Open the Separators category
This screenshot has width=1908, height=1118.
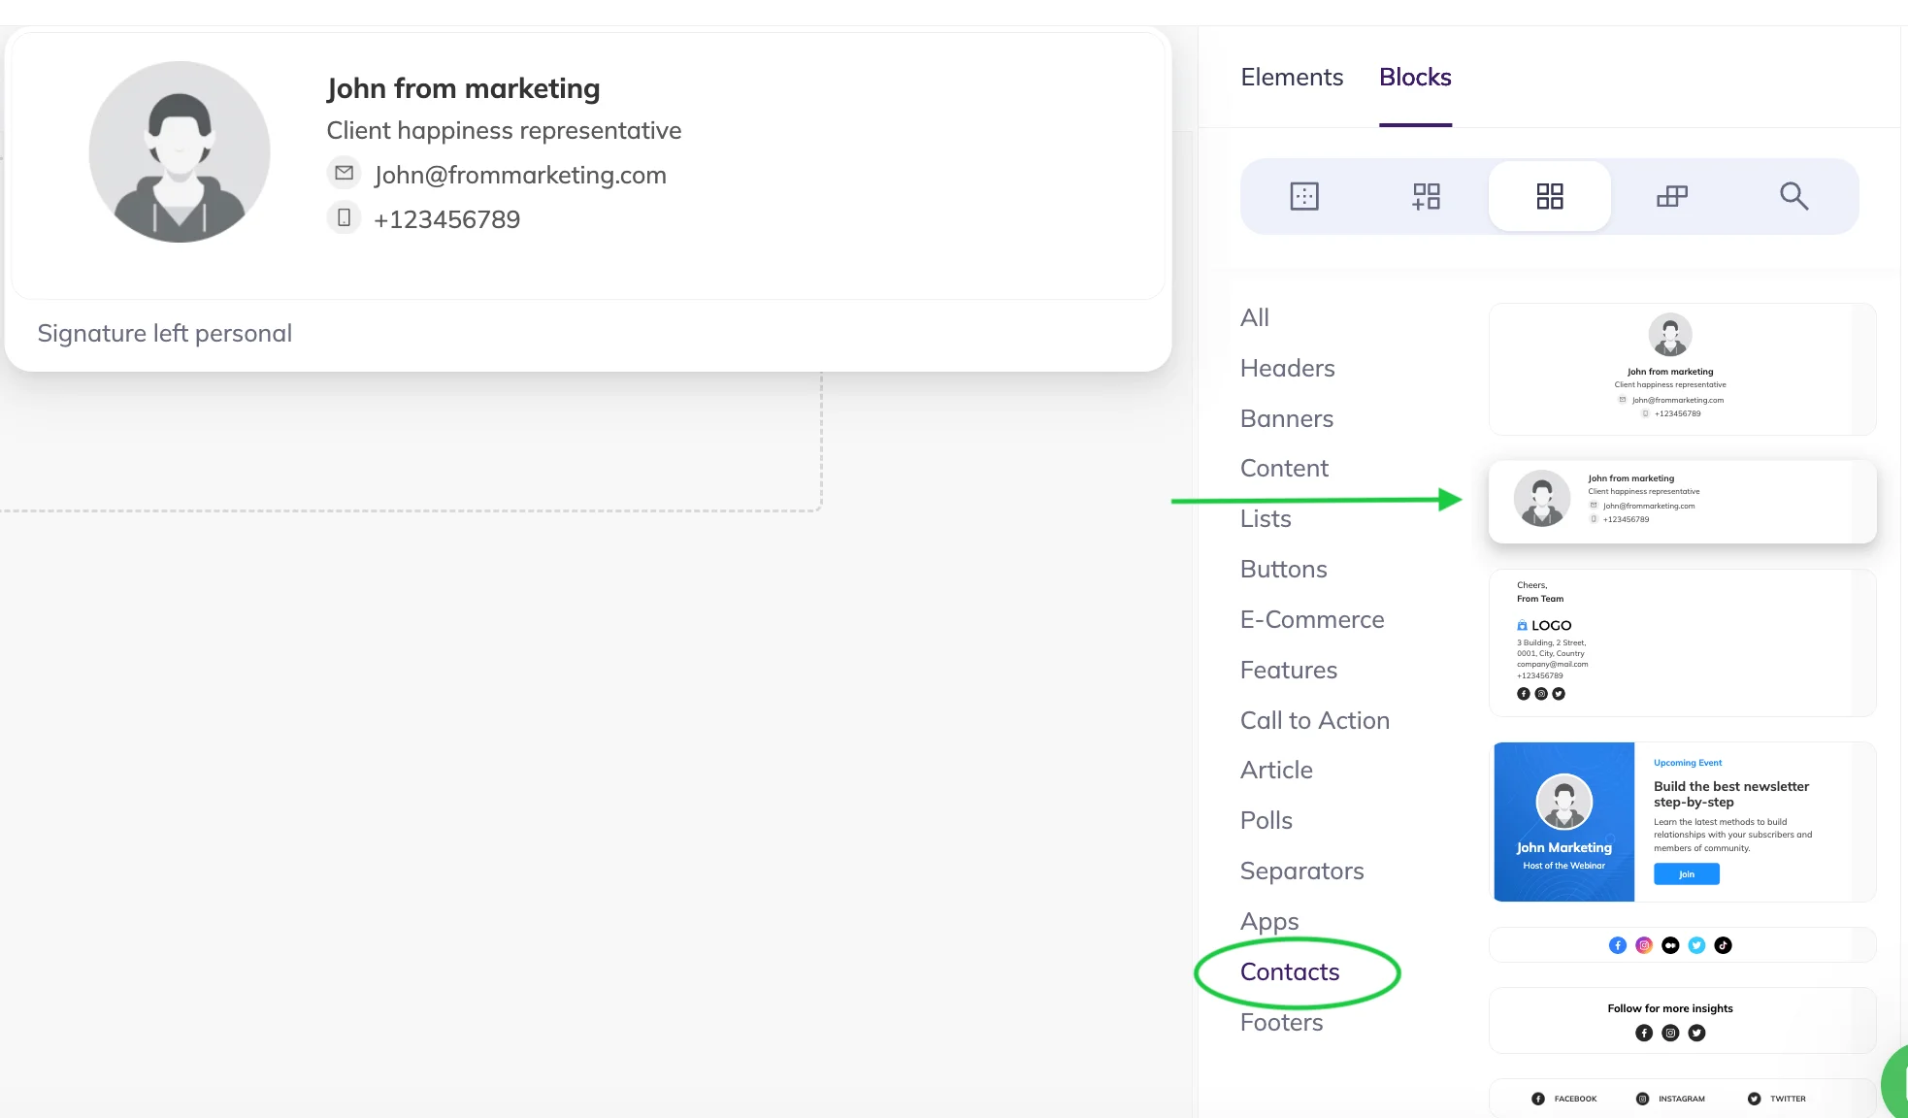click(x=1301, y=871)
